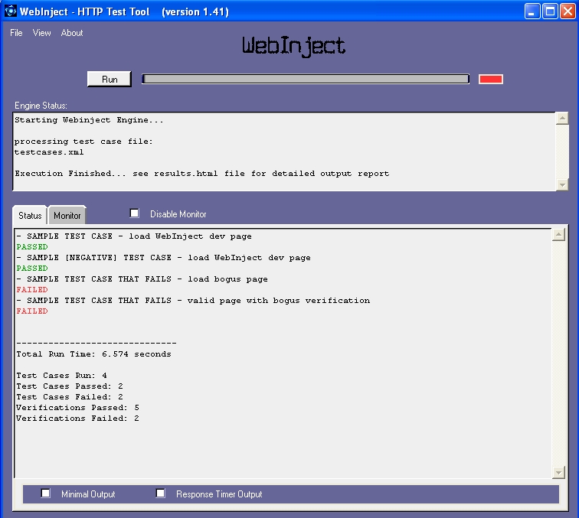The width and height of the screenshot is (579, 518).
Task: Click the red status indicator swatch
Action: pos(491,79)
